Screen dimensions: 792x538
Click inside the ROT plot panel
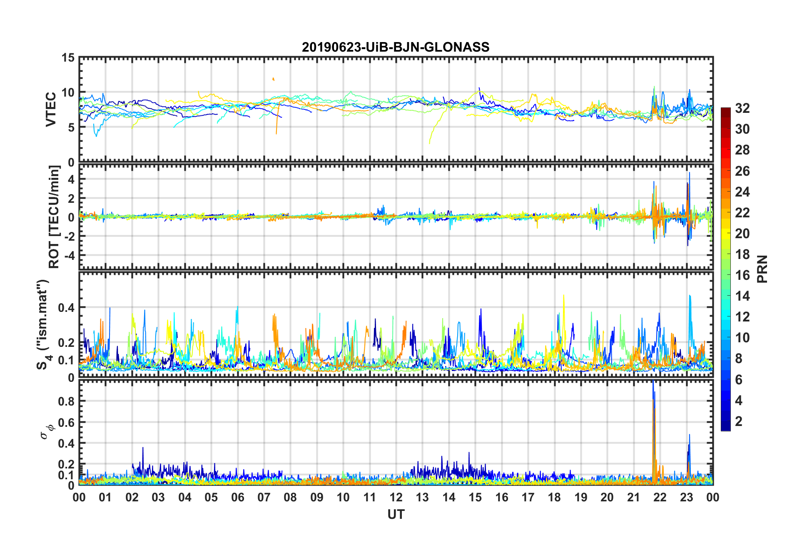(x=396, y=217)
